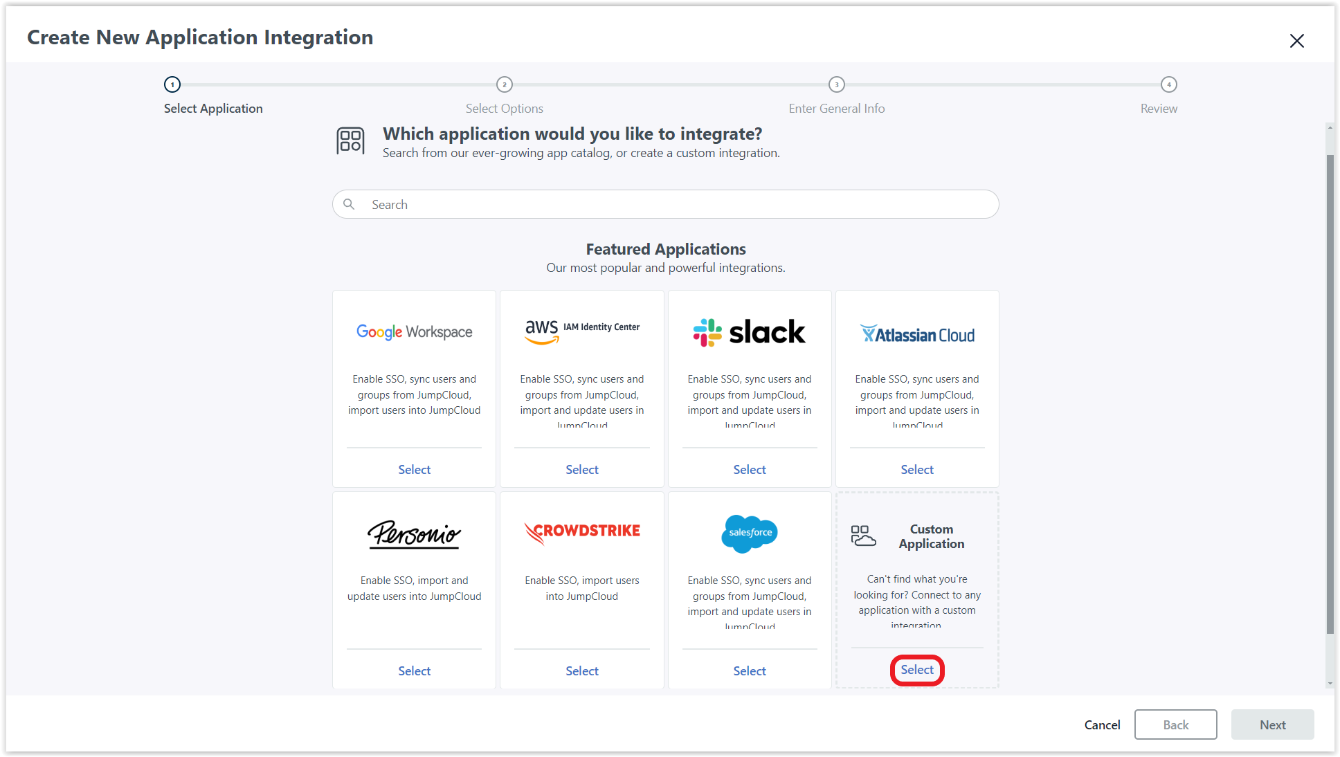Open the Select Application step label
Image resolution: width=1340 pixels, height=757 pixels.
[x=213, y=109]
